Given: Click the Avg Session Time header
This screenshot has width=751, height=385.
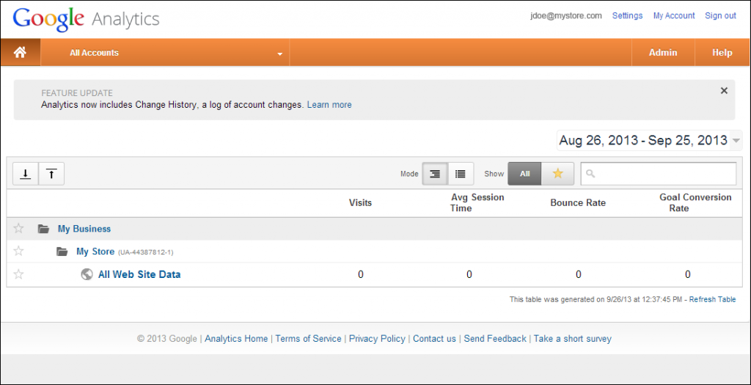Looking at the screenshot, I should pyautogui.click(x=477, y=202).
